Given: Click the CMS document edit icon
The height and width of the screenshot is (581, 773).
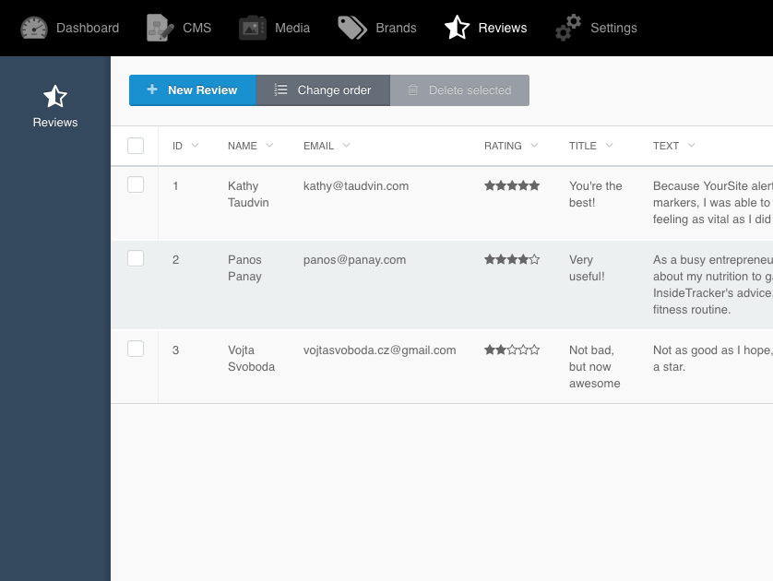Looking at the screenshot, I should (161, 28).
